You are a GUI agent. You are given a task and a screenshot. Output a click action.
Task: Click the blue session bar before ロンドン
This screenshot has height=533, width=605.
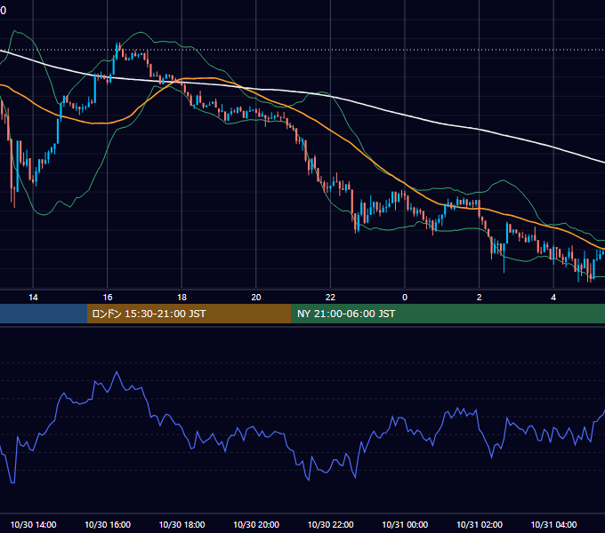[x=44, y=314]
